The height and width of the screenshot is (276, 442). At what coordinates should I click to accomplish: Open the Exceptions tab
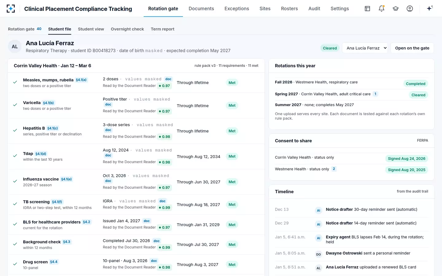(237, 9)
